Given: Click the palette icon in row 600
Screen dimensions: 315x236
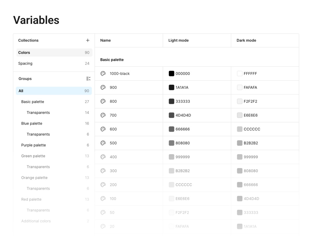Looking at the screenshot, I should (x=103, y=129).
